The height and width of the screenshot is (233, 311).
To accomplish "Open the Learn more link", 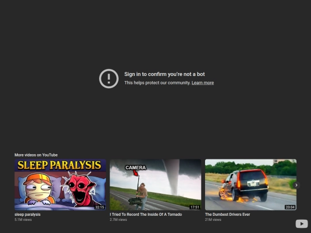I will (x=203, y=83).
